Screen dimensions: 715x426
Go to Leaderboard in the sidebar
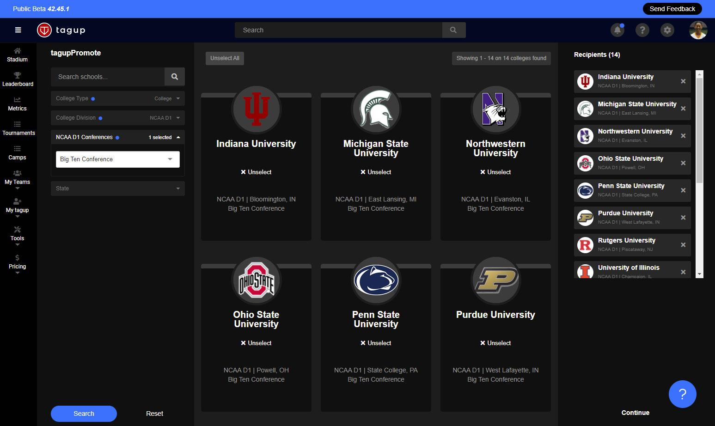[x=18, y=79]
